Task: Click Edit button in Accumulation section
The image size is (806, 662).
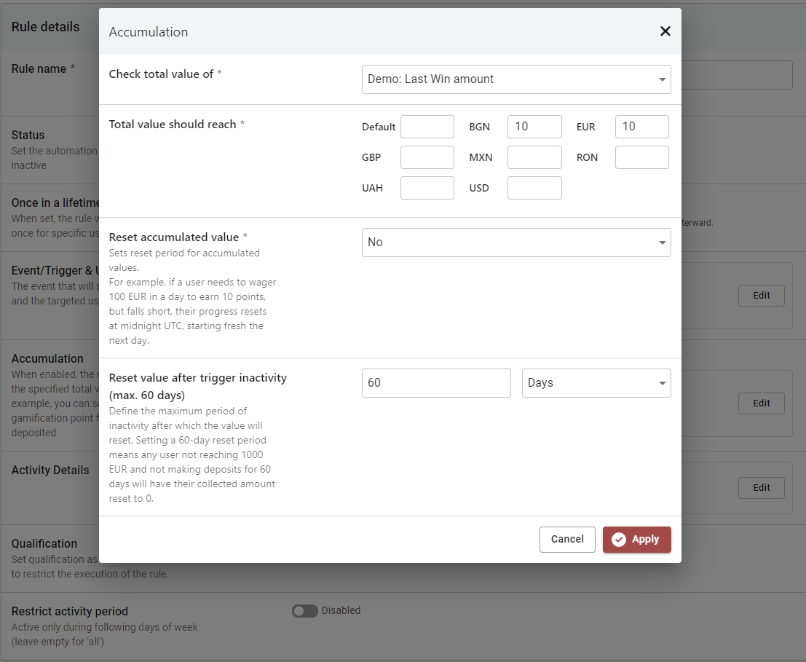Action: tap(761, 403)
